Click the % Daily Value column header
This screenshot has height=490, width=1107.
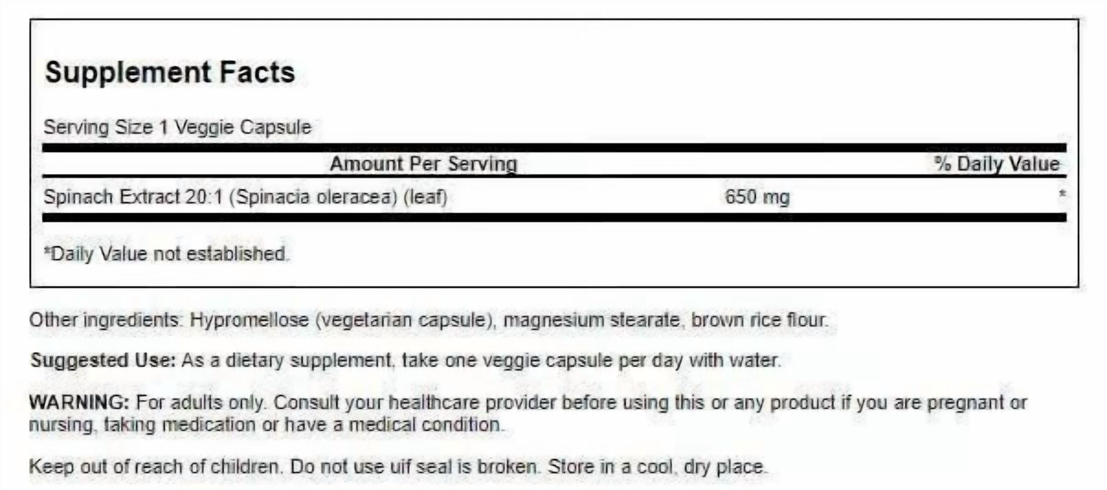tap(997, 164)
